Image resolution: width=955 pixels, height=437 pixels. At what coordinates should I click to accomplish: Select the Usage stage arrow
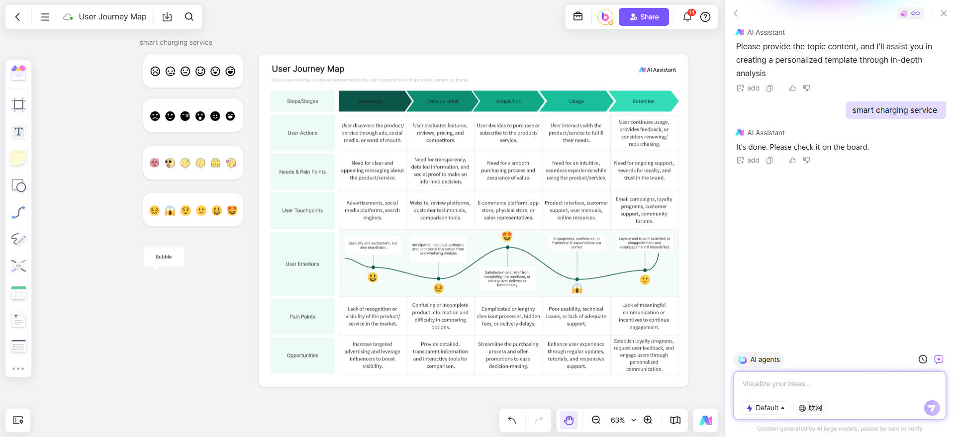click(x=576, y=101)
